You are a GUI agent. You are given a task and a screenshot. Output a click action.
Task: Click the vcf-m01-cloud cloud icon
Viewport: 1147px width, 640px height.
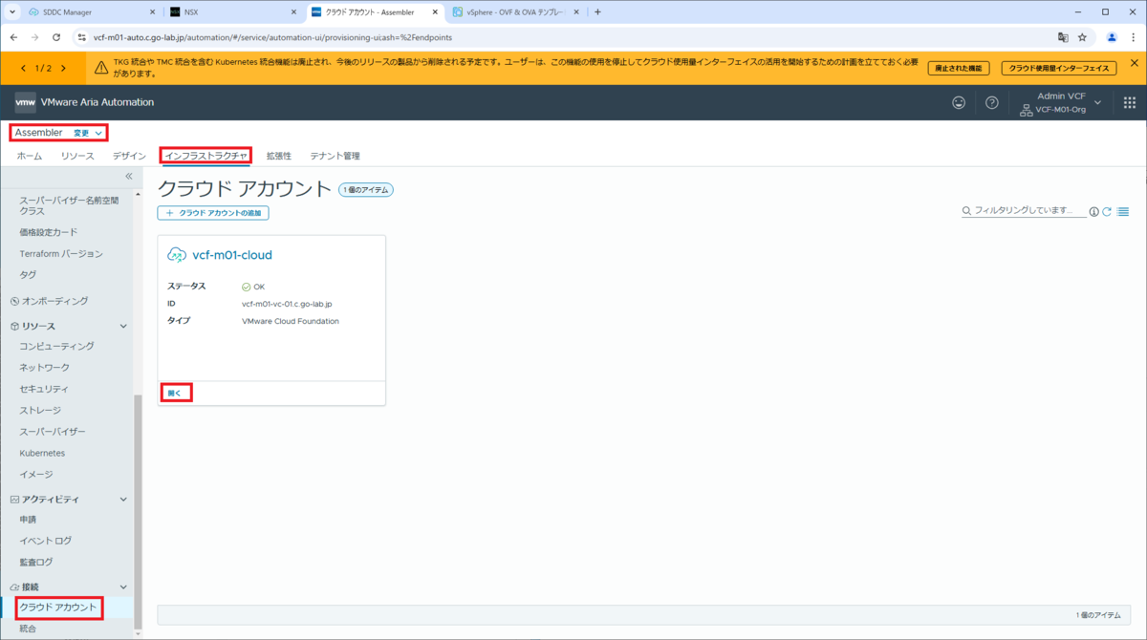click(x=177, y=255)
